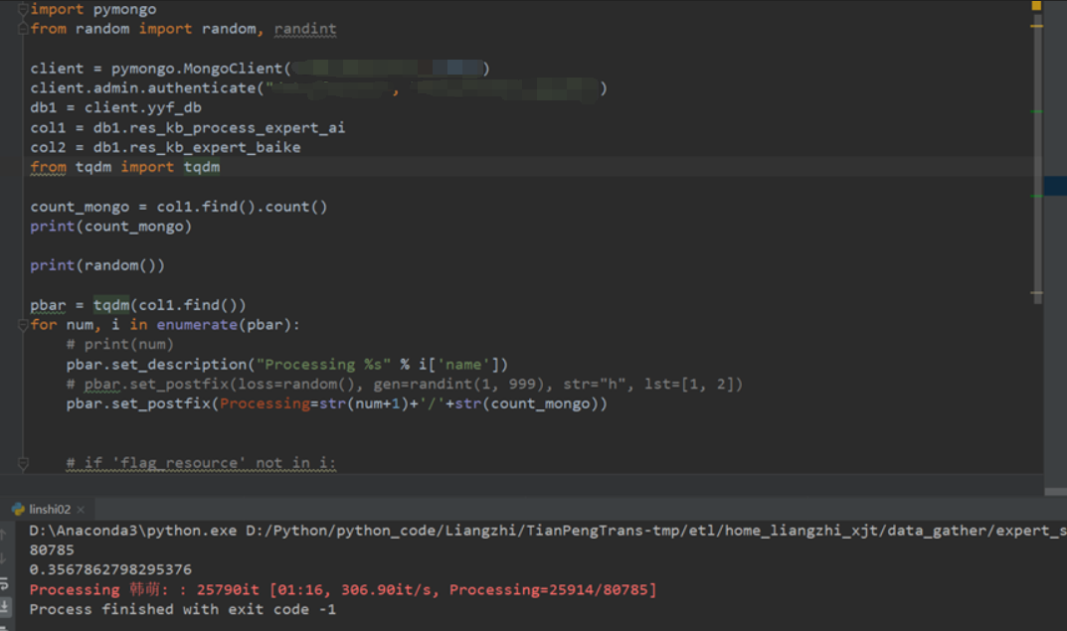Click 'Process finished with exit code -1' text

[182, 609]
